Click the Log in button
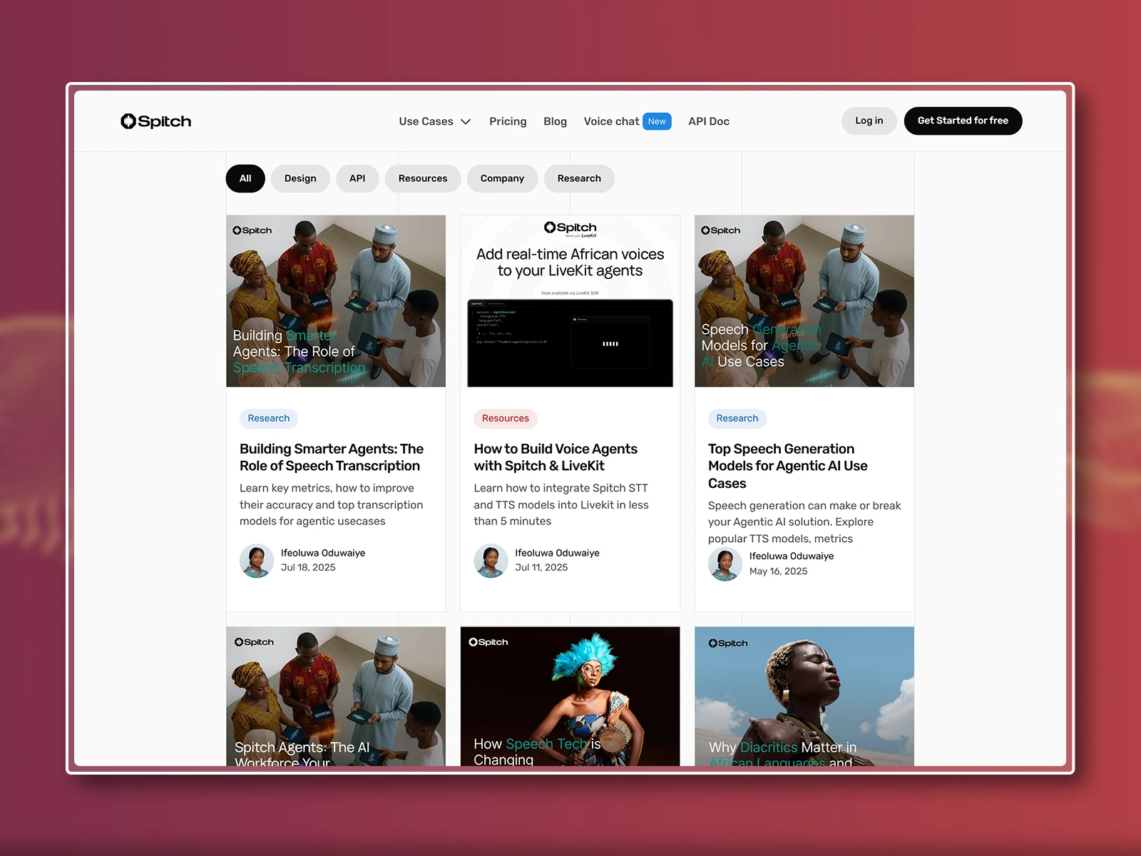 pos(869,121)
